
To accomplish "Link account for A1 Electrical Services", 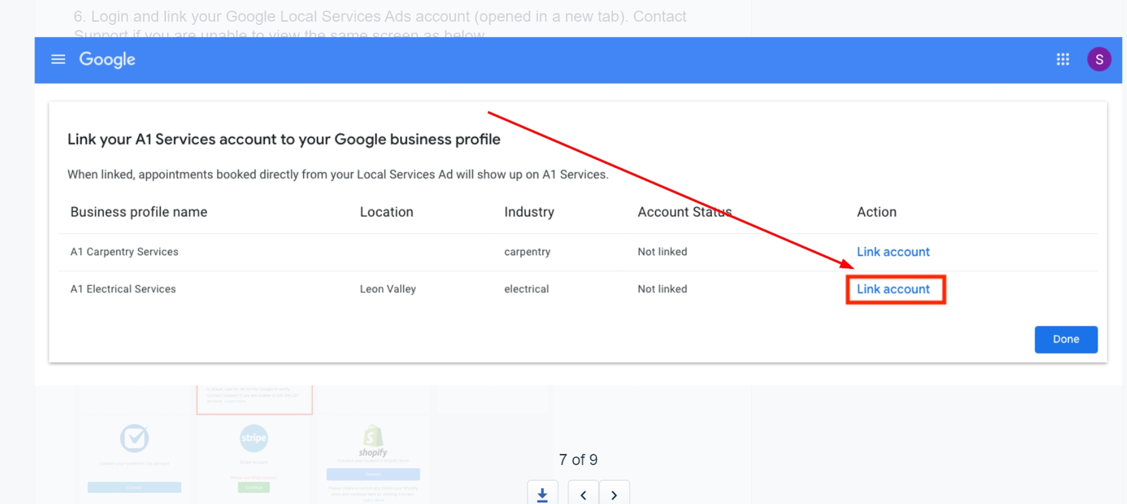I will tap(893, 289).
